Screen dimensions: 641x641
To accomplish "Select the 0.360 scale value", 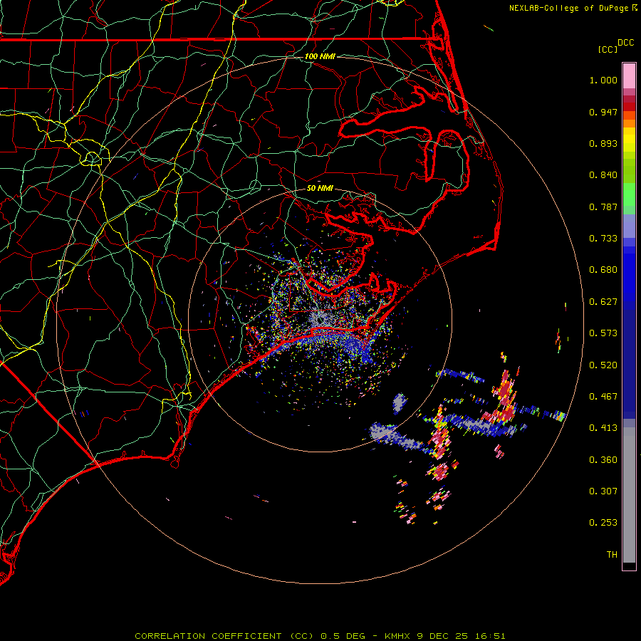I will [x=603, y=460].
